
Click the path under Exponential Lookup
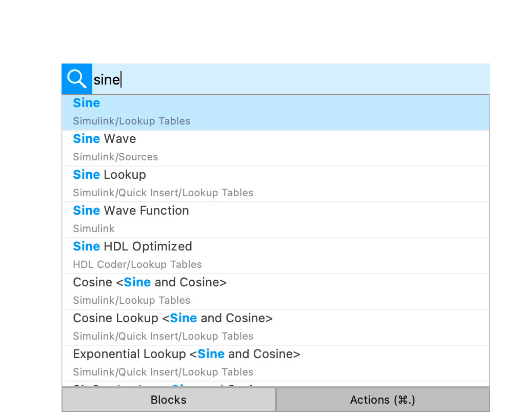point(163,372)
